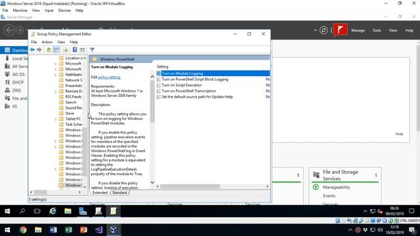This screenshot has height=236, width=420.
Task: Click the Back arrow in Group Policy editor toolbar
Action: pos(32,50)
